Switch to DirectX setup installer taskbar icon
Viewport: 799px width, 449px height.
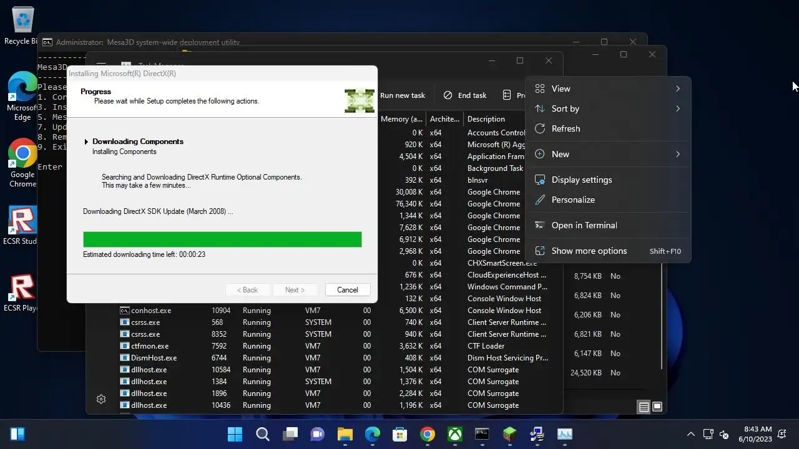coord(537,434)
